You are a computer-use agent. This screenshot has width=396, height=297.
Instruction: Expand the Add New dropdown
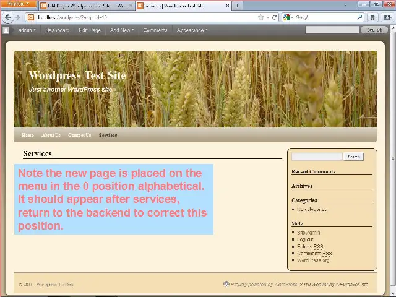click(122, 30)
